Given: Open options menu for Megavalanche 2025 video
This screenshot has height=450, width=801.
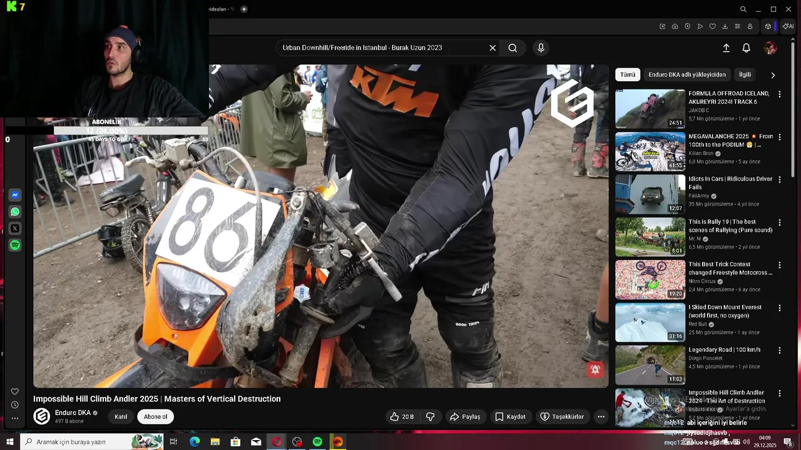Looking at the screenshot, I should tap(780, 137).
